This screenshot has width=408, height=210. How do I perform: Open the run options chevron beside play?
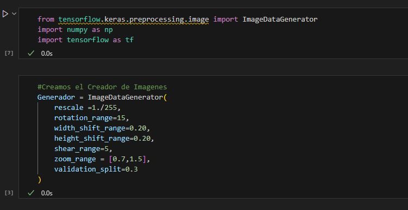click(14, 13)
